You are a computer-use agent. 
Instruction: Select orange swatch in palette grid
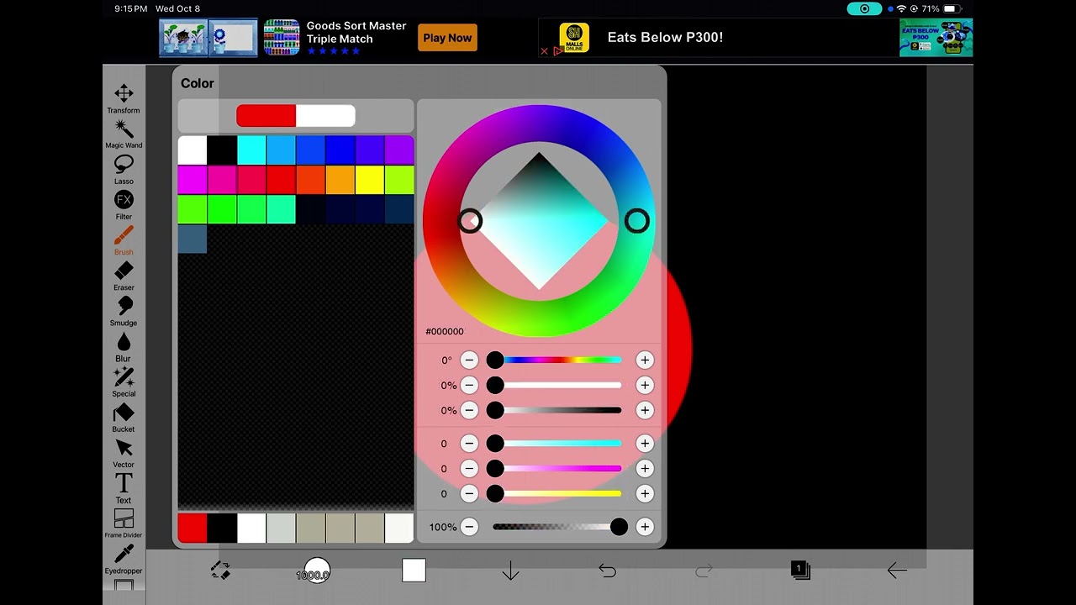pyautogui.click(x=340, y=180)
